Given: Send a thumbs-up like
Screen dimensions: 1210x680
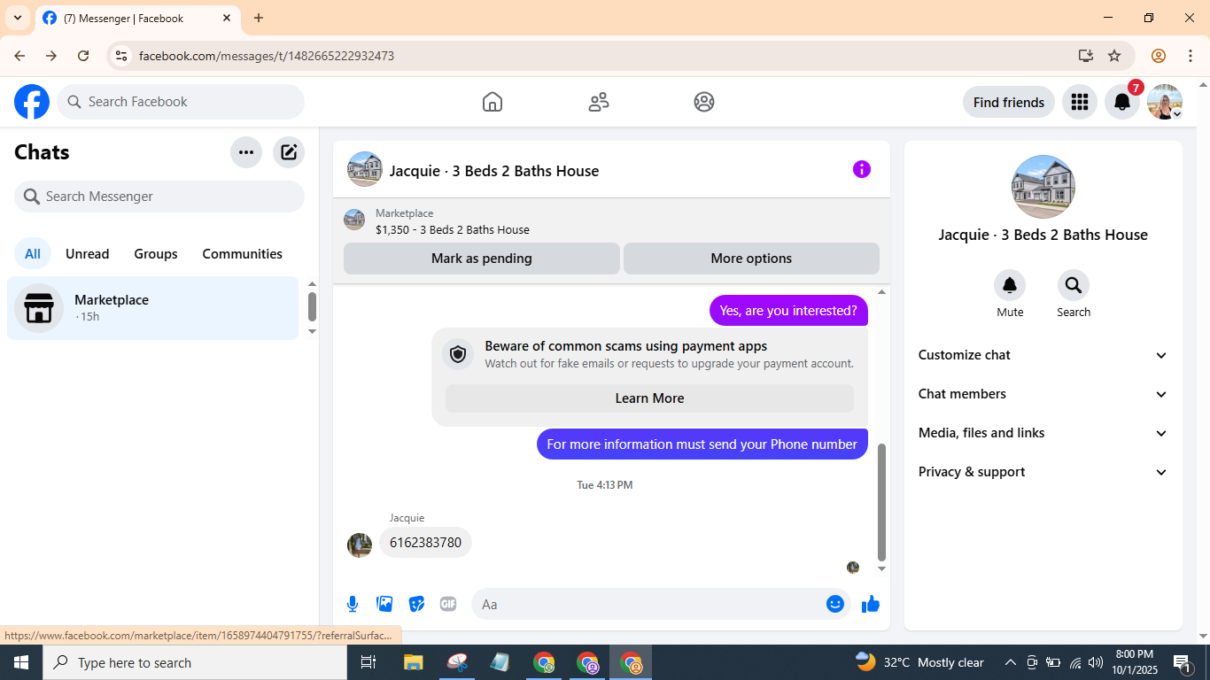Looking at the screenshot, I should 871,604.
